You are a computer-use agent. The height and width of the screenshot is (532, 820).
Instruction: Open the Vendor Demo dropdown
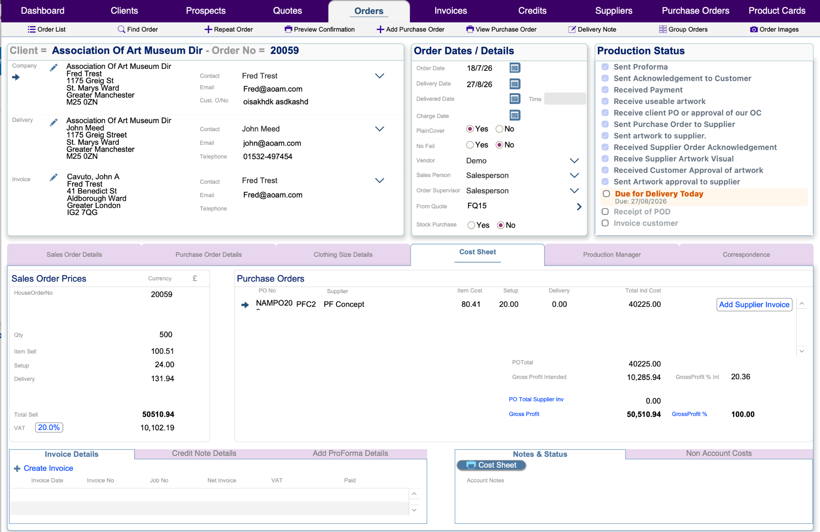tap(574, 161)
